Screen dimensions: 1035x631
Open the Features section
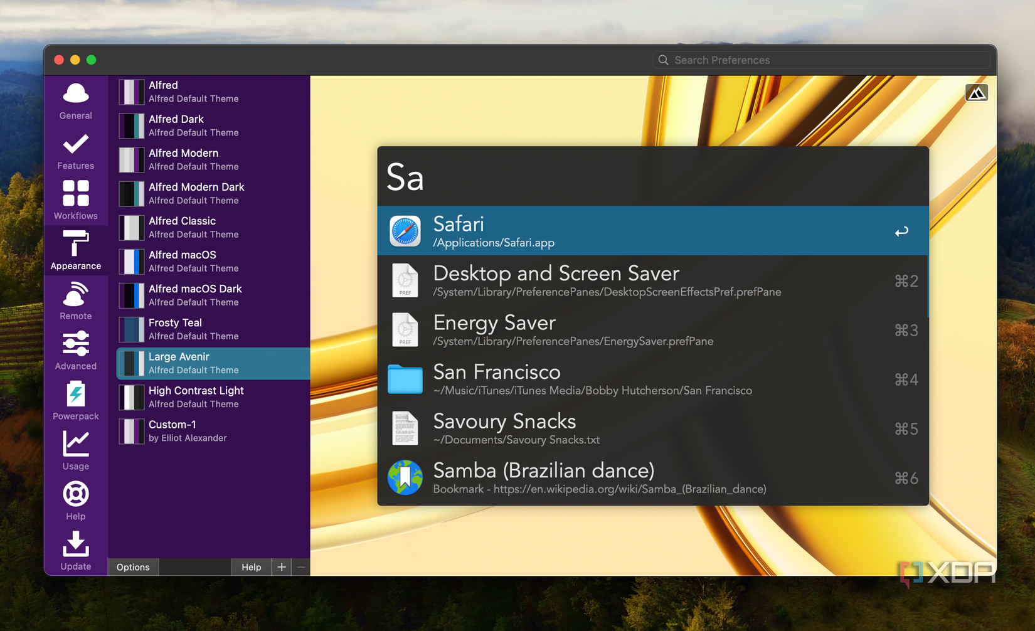[x=75, y=151]
